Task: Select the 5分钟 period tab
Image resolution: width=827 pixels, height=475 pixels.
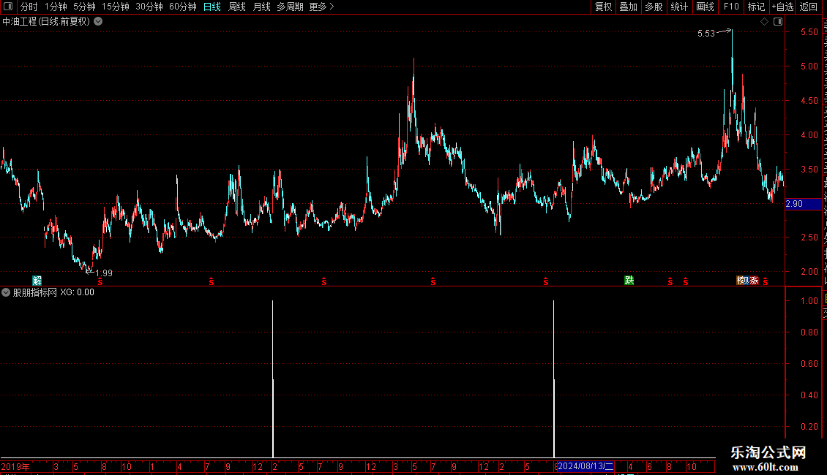Action: click(84, 7)
